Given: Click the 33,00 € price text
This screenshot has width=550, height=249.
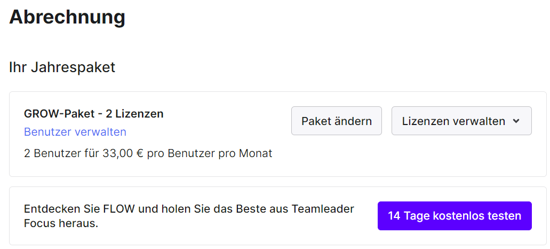Looking at the screenshot, I should point(123,153).
